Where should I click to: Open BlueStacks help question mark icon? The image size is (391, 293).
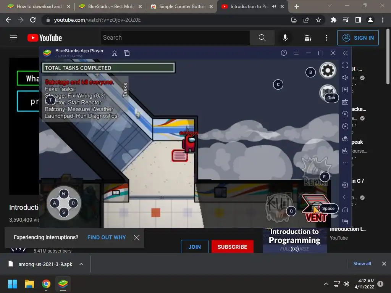284,53
